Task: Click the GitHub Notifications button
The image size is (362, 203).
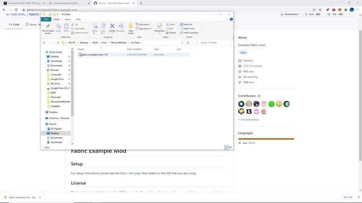Action: pos(289,14)
